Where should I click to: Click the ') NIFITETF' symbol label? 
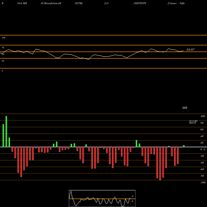140,3
